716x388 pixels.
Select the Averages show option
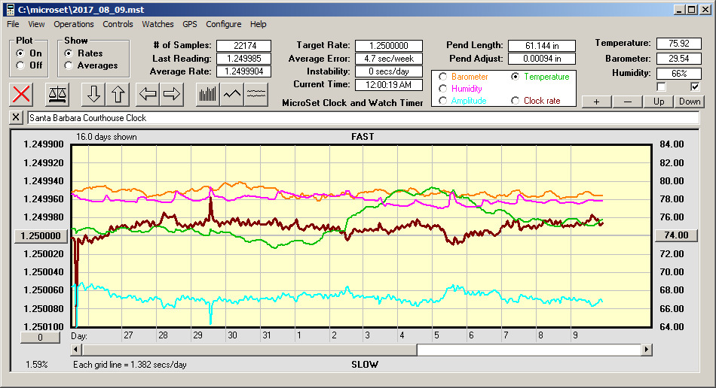click(69, 65)
